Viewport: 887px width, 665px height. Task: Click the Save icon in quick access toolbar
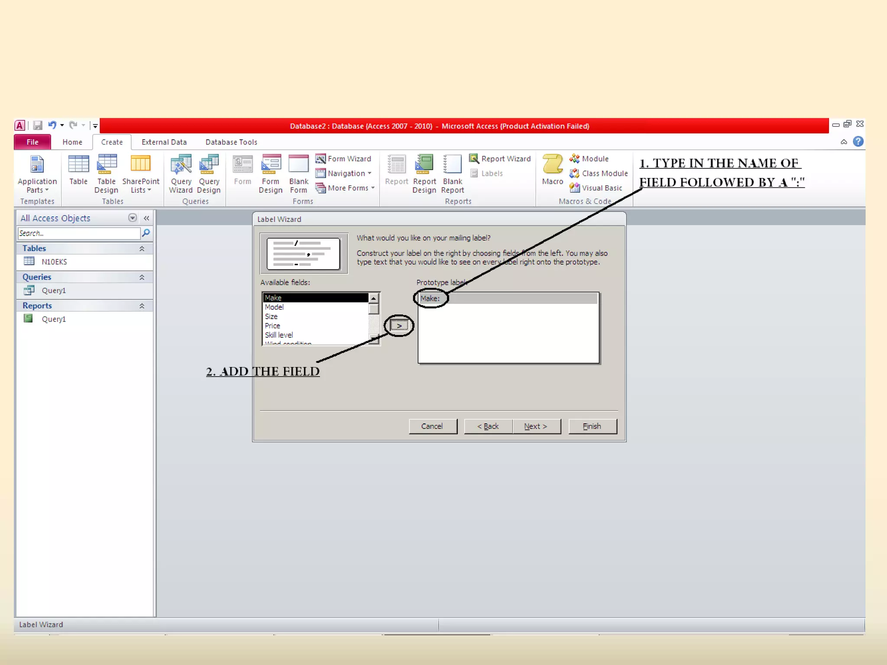[38, 126]
